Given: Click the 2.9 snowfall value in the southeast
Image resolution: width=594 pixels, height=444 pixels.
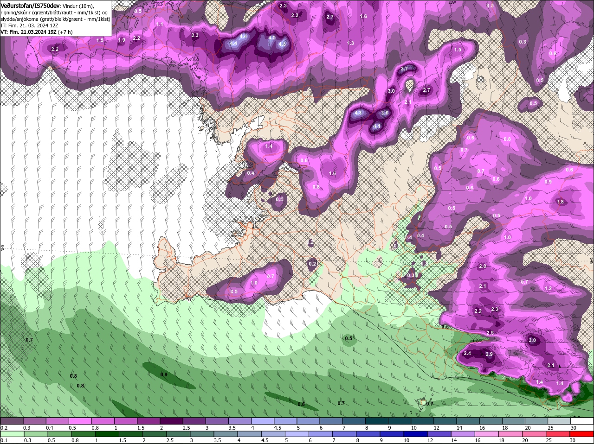Looking at the screenshot, I should [x=489, y=354].
